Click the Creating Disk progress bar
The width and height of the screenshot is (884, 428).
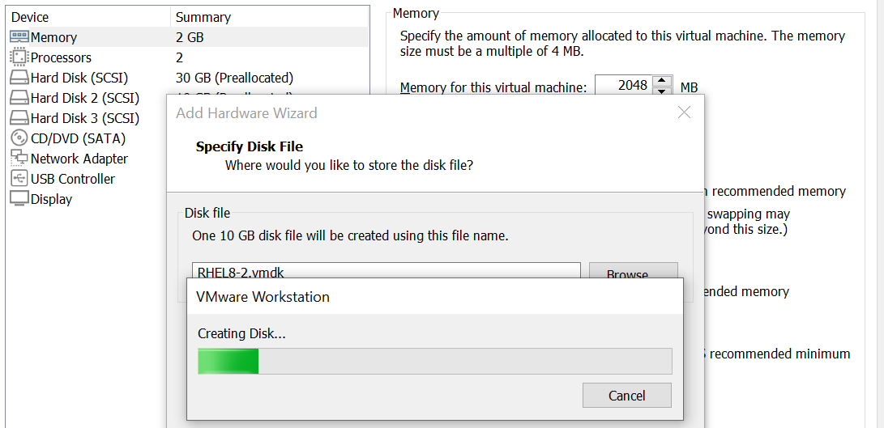click(x=434, y=361)
